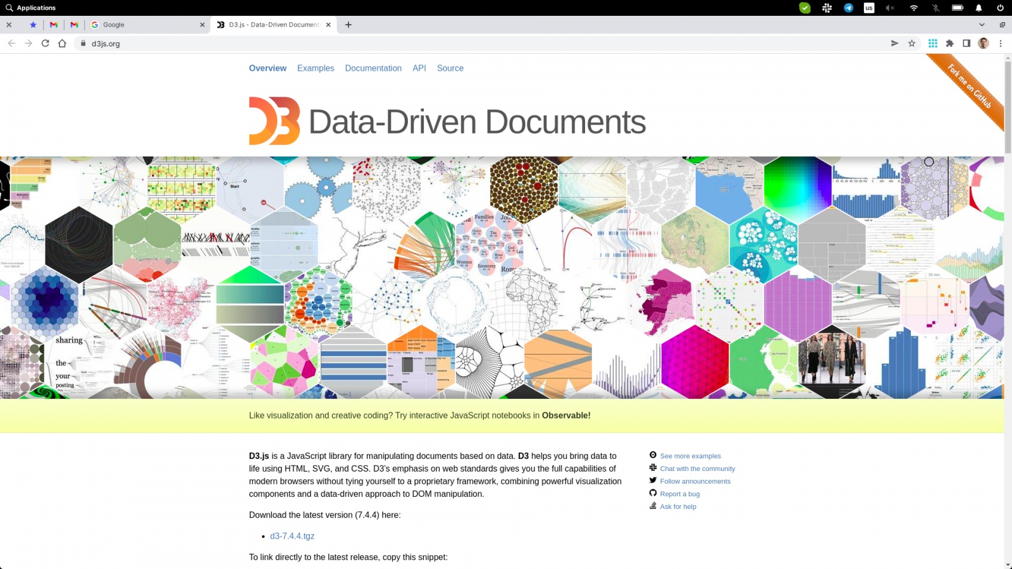The image size is (1012, 569).
Task: Click the address bar showing d3js.org
Action: pyautogui.click(x=481, y=44)
